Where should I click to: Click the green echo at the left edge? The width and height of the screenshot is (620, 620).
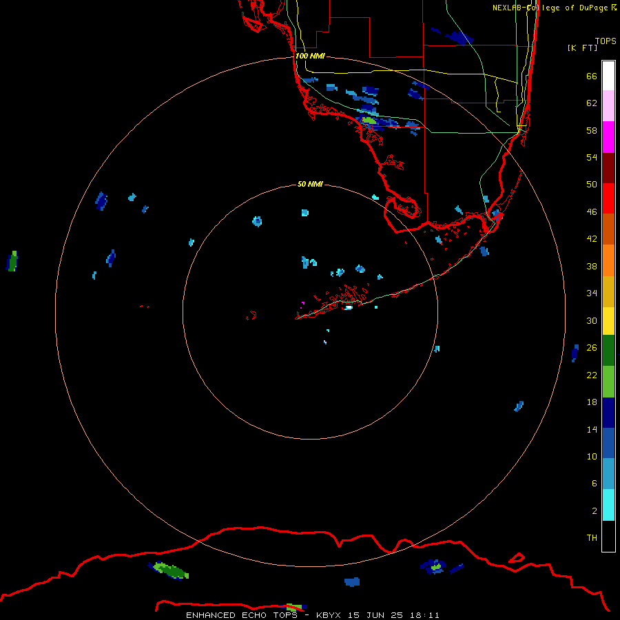pyautogui.click(x=13, y=261)
